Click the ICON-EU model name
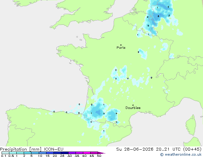 click(53, 149)
